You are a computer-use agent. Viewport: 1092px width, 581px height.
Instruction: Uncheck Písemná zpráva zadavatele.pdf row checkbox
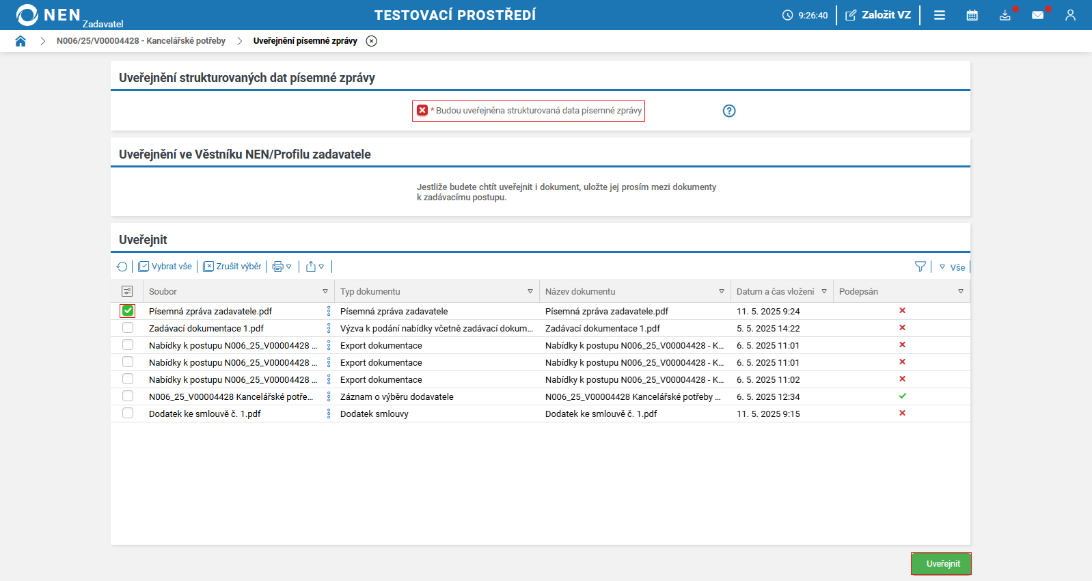pos(128,311)
